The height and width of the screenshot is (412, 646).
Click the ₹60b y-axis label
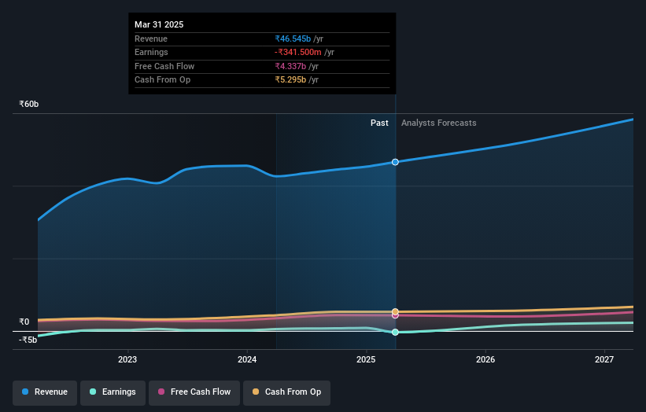pyautogui.click(x=29, y=104)
